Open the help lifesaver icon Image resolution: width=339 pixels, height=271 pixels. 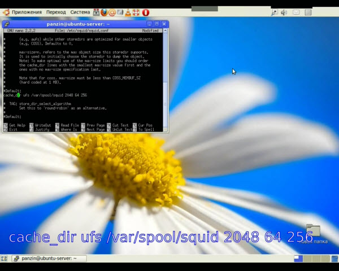[x=137, y=12]
